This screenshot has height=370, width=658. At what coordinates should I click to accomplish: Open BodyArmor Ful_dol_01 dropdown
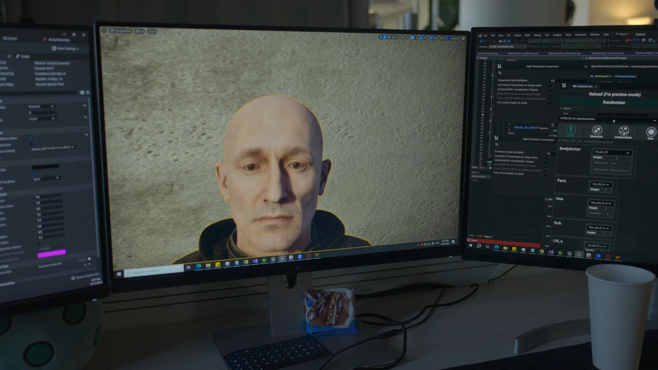coord(612,152)
